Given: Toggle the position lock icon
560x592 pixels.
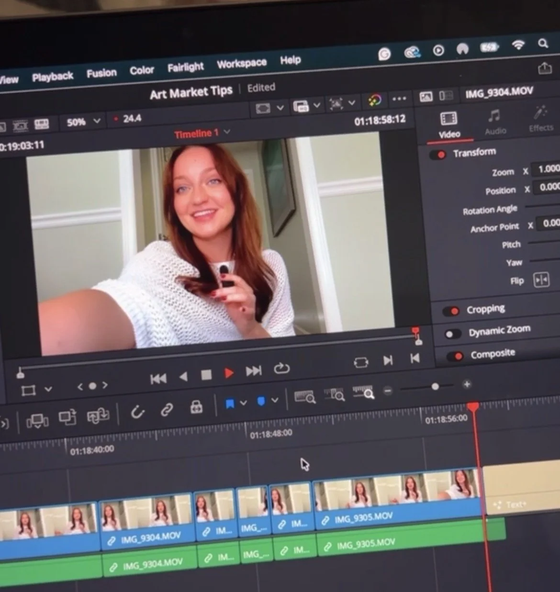Looking at the screenshot, I should pyautogui.click(x=196, y=407).
